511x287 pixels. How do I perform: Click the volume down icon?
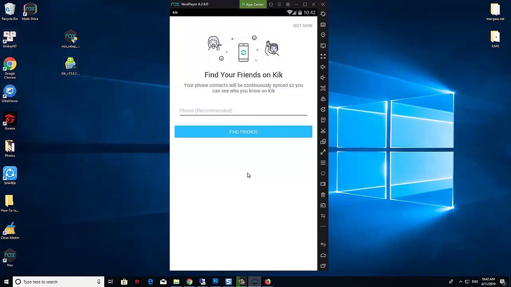323,78
